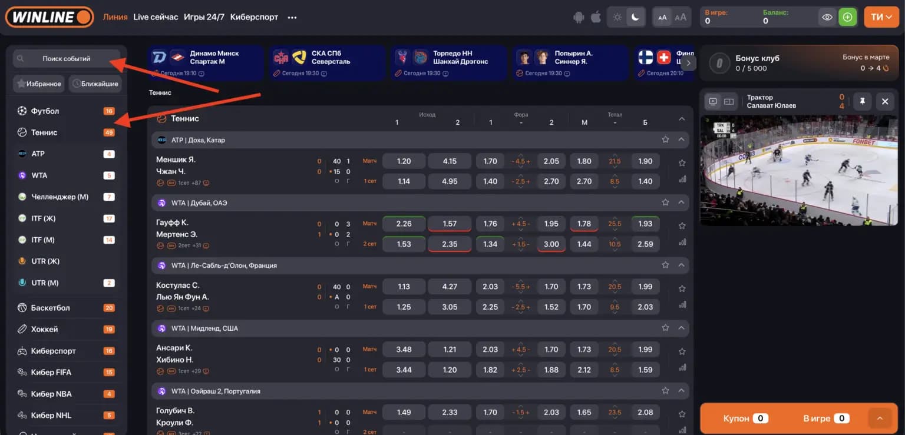Favorite the Меншик – Чжан match star
Image resolution: width=905 pixels, height=435 pixels.
pos(682,163)
